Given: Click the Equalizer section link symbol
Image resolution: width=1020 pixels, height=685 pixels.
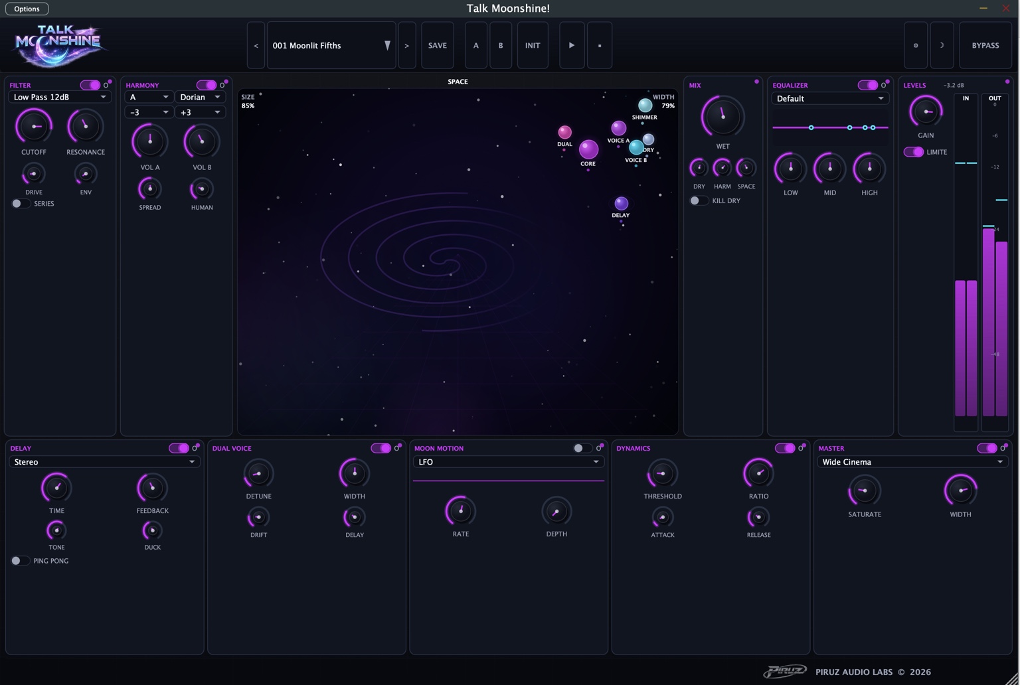Looking at the screenshot, I should pos(883,85).
